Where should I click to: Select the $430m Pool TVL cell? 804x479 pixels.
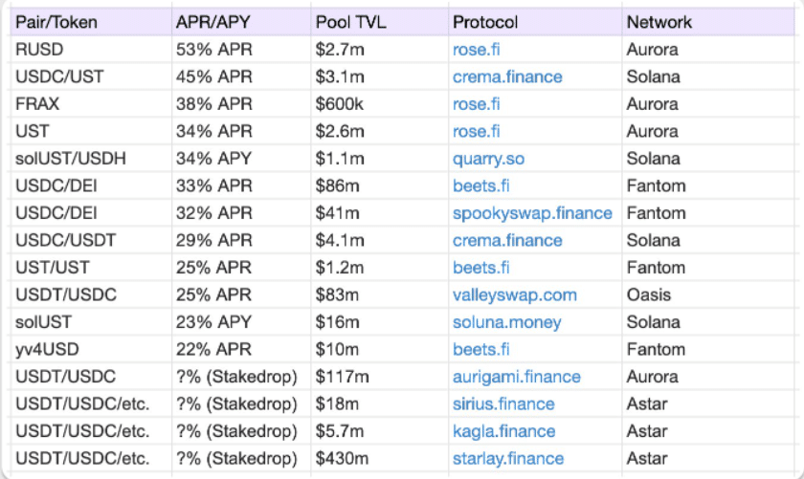(340, 459)
